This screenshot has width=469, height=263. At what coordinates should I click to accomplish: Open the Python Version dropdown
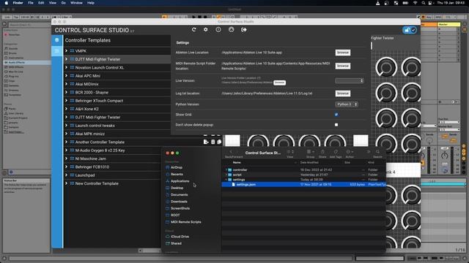[x=347, y=104]
